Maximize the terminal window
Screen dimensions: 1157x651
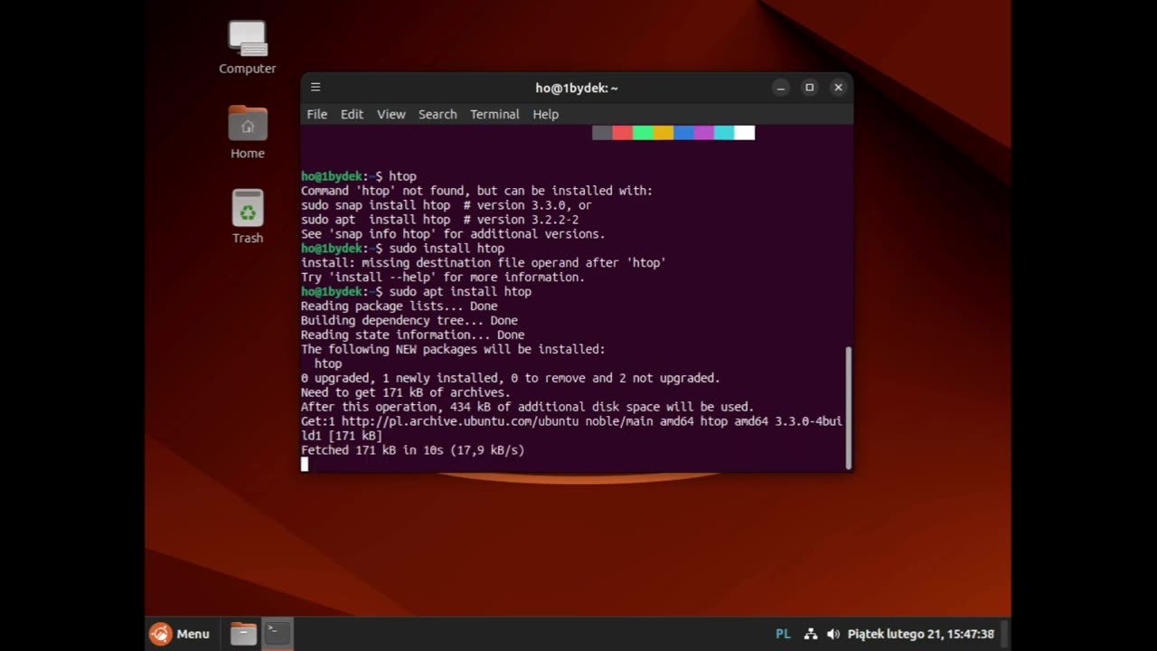pos(810,88)
